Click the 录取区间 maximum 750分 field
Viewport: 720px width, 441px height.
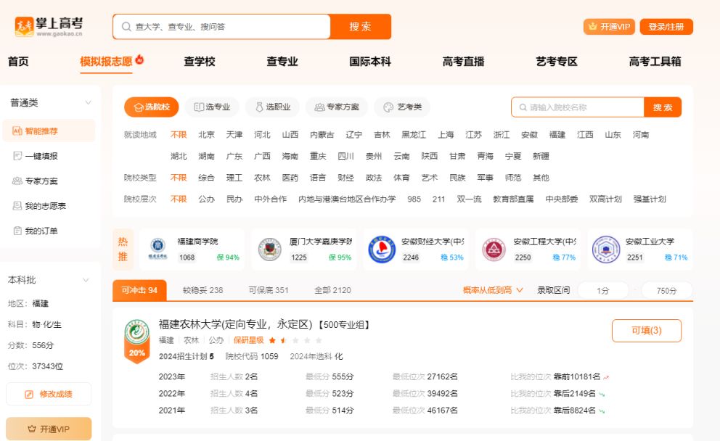tap(666, 290)
